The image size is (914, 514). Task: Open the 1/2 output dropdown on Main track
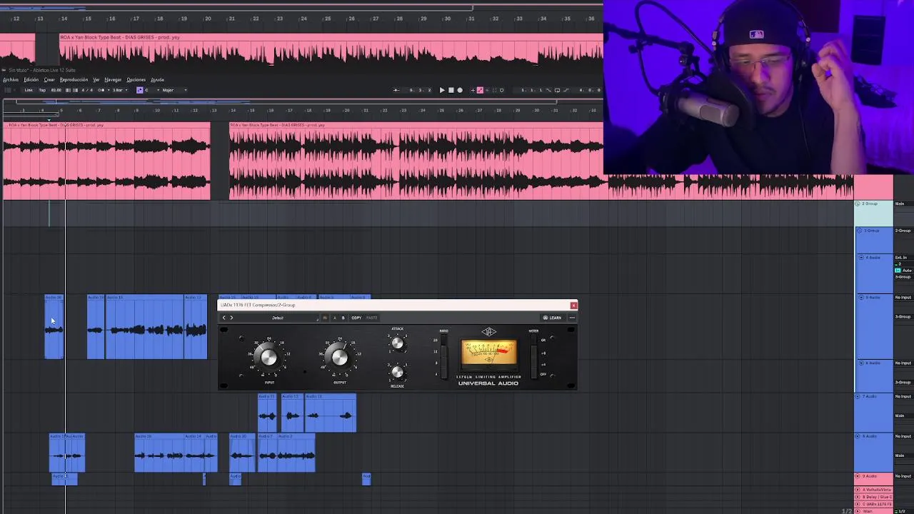coord(903,511)
